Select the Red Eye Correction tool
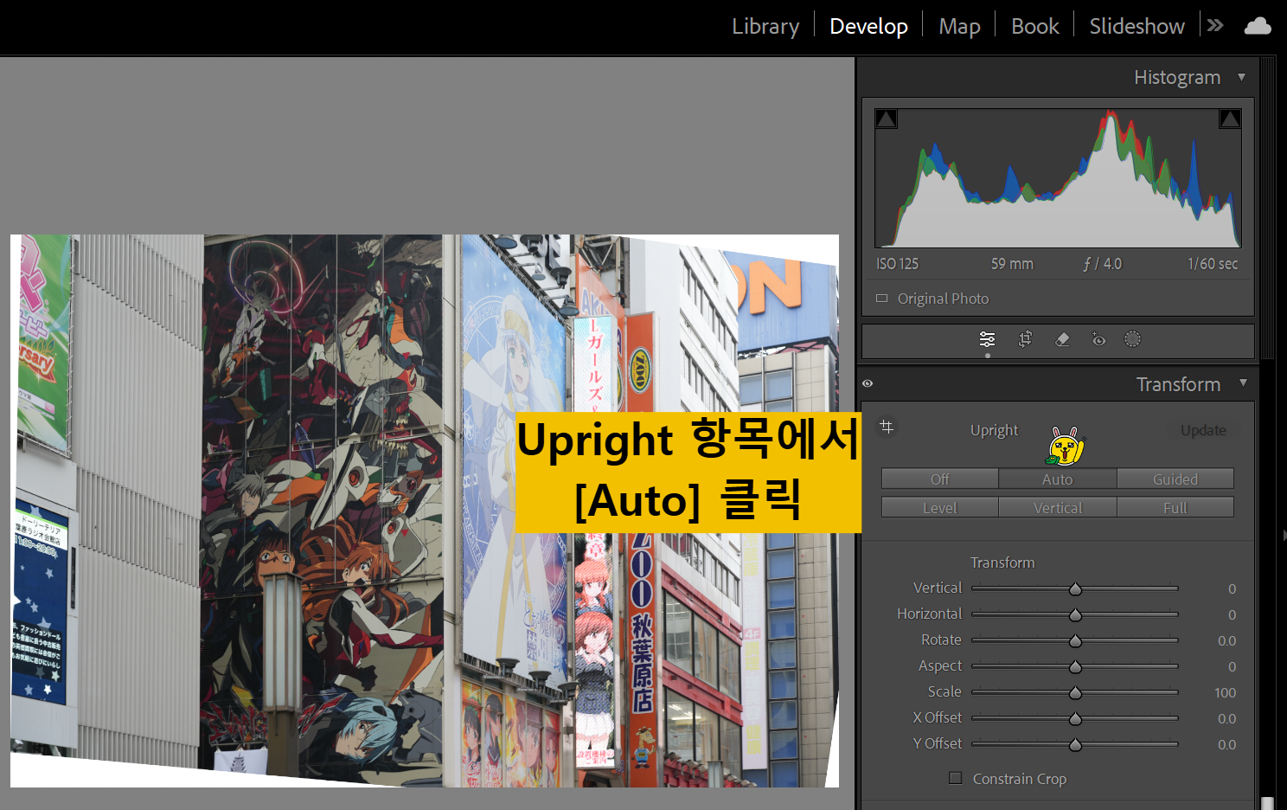Screen dimensions: 1287x810 (1098, 338)
